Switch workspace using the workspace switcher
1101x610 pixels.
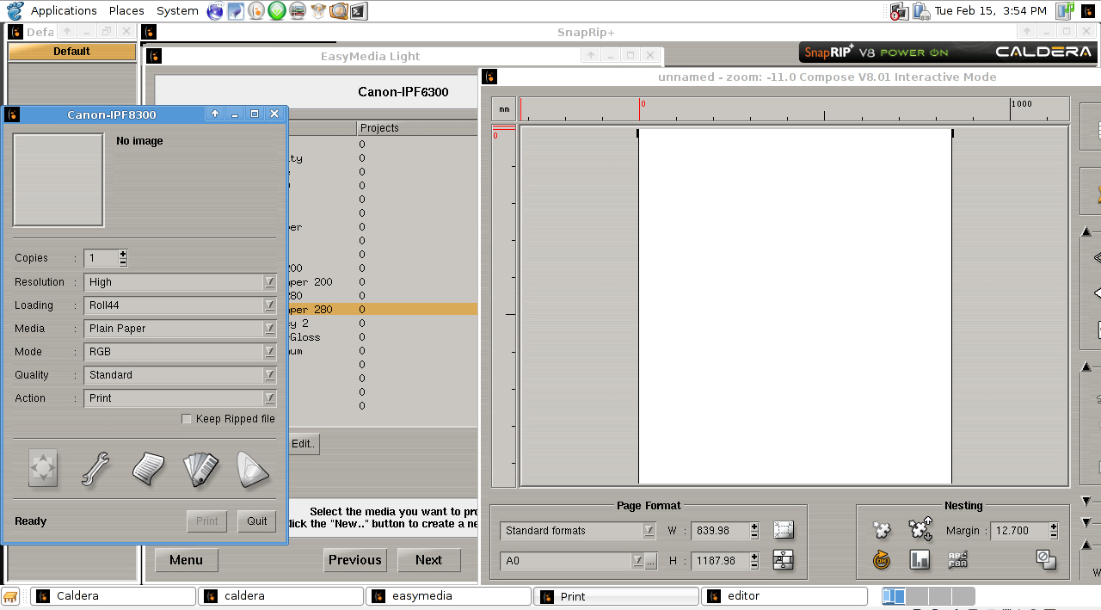tap(929, 596)
